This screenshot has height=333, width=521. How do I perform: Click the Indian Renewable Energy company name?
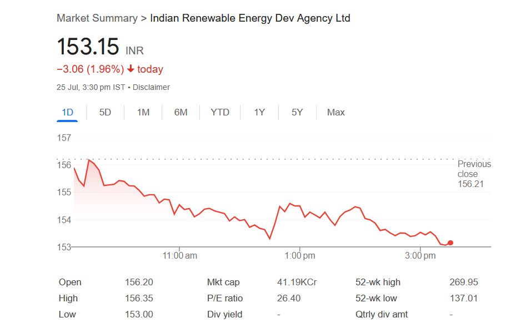click(250, 18)
